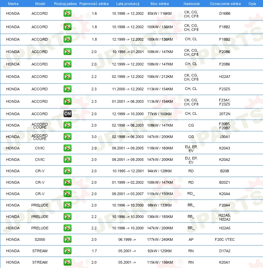
Task: Click the 94kW / 128KM power cell
Action: [x=159, y=171]
